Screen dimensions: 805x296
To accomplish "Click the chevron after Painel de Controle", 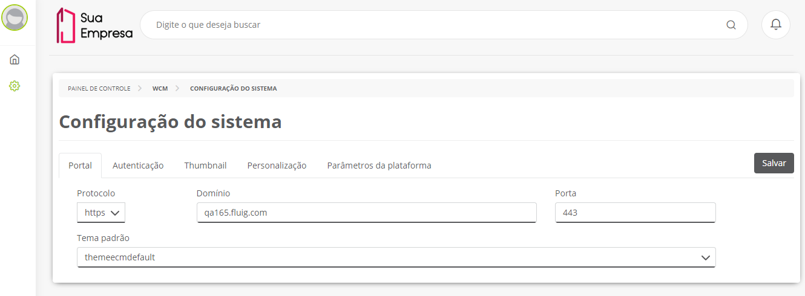I will 140,88.
